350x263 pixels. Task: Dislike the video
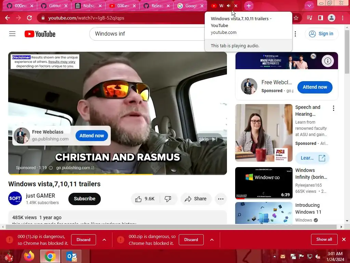[x=168, y=199]
